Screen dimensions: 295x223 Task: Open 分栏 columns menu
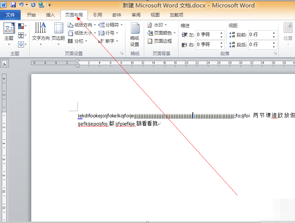[x=77, y=41]
